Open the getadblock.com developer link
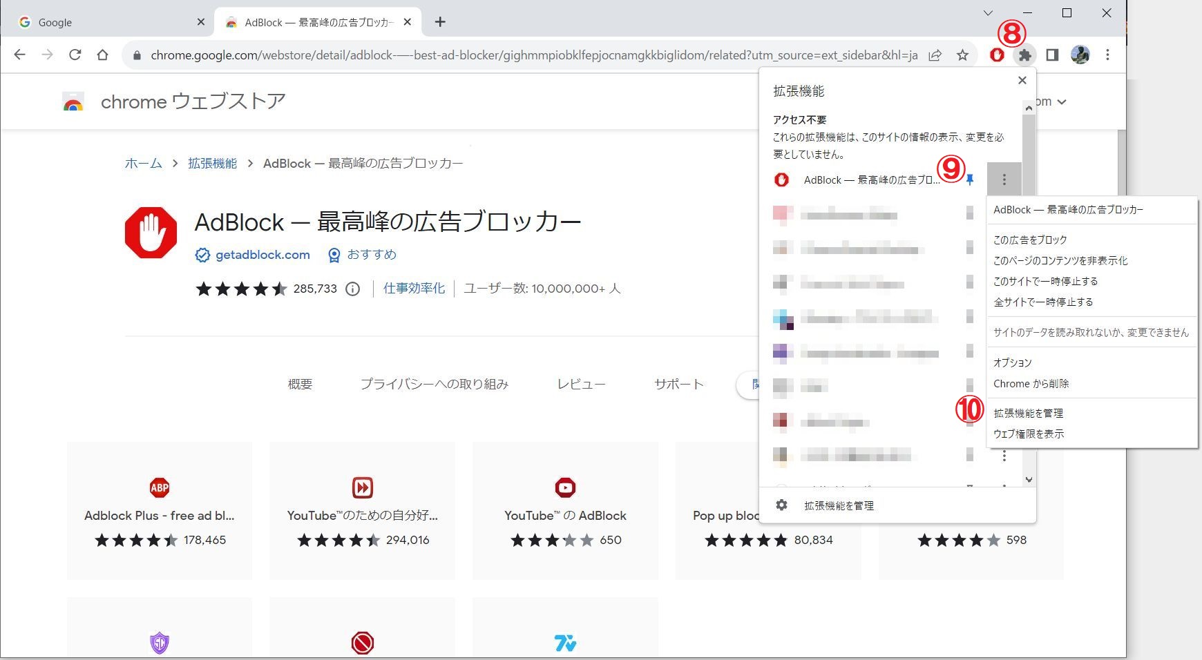The height and width of the screenshot is (660, 1202). pyautogui.click(x=263, y=255)
